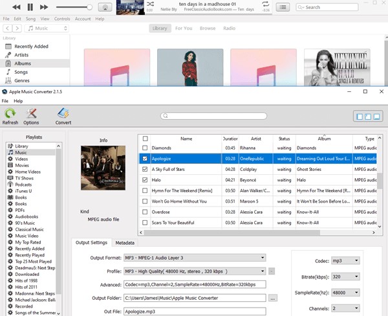This screenshot has height=316, width=388.
Task: Toggle repeat icon in iTunes player
Action: (265, 4)
